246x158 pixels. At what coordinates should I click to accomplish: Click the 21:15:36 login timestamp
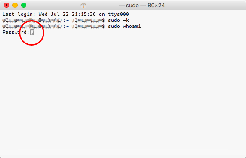[x=84, y=14]
